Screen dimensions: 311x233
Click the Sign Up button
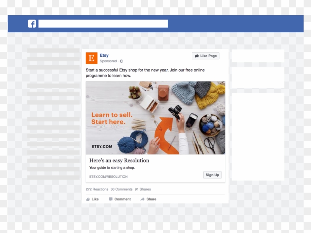[212, 175]
